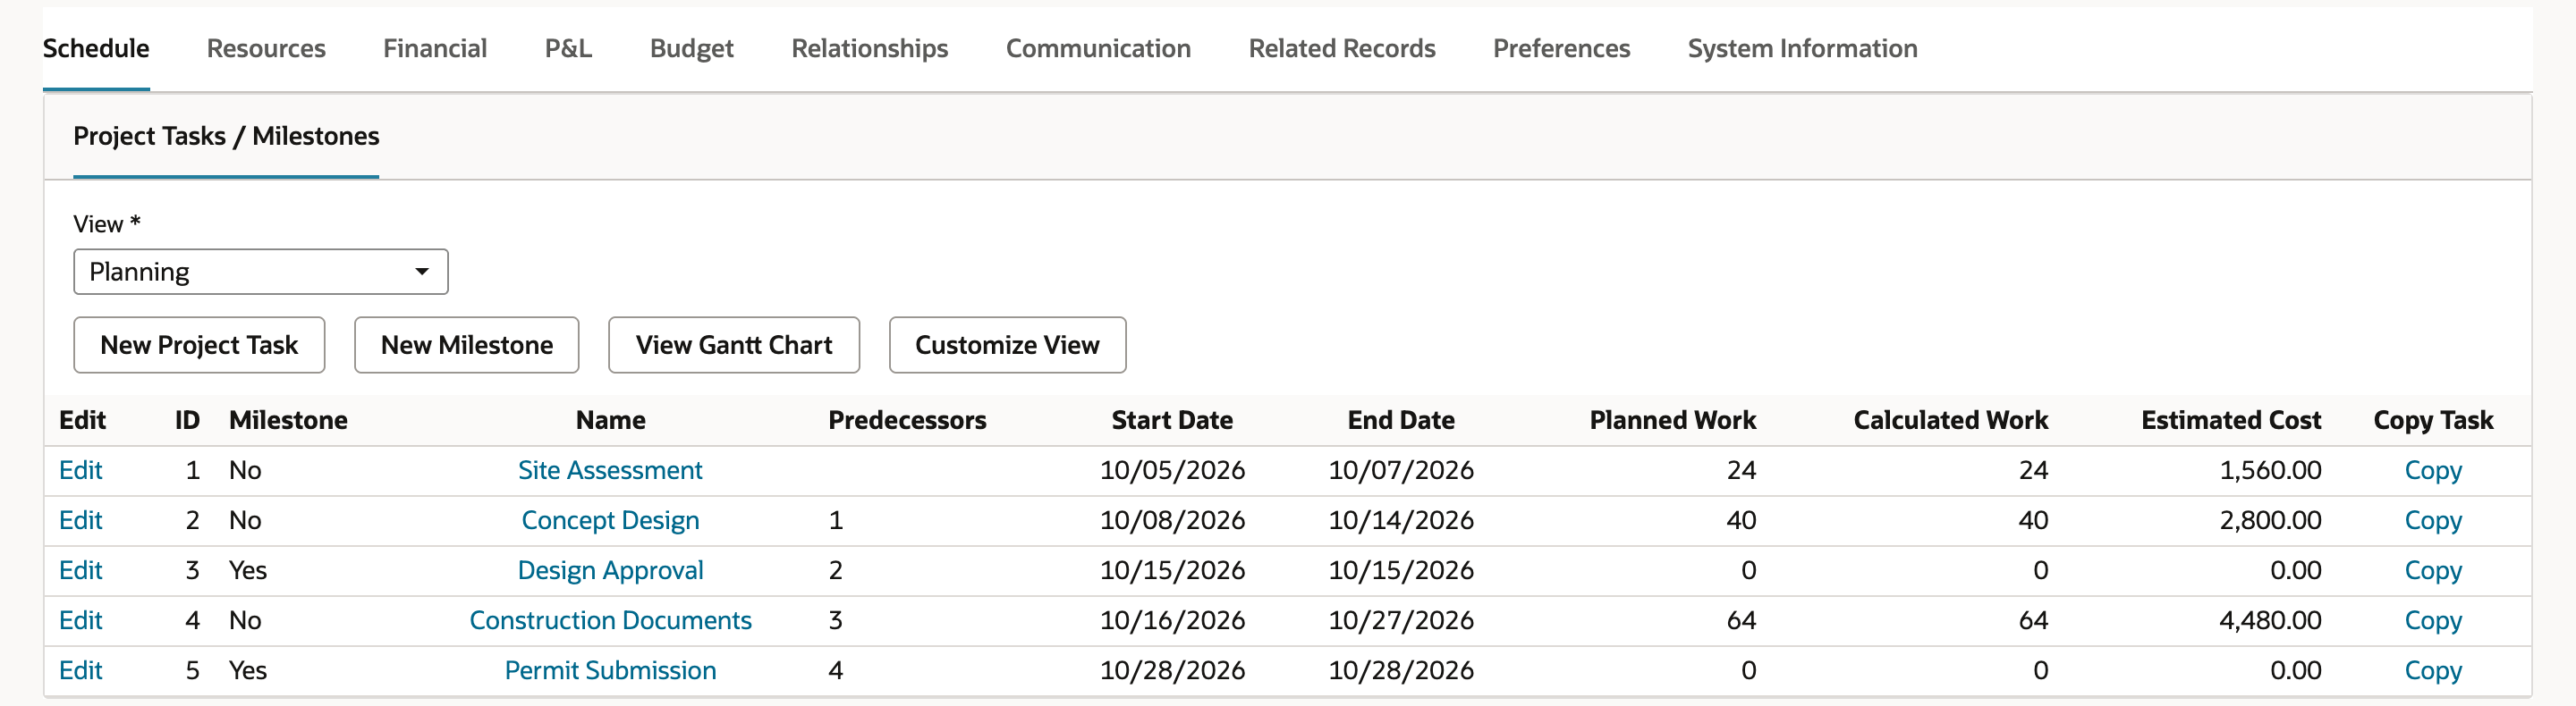The image size is (2576, 706).
Task: Click the Estimated Cost column header
Action: click(2231, 420)
